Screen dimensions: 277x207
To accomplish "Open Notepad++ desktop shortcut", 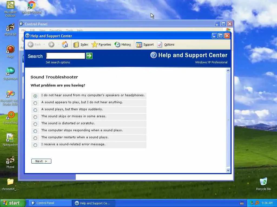I will click(x=10, y=140).
